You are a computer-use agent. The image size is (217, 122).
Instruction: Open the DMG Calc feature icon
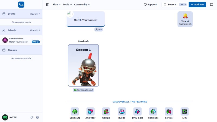click(138, 111)
